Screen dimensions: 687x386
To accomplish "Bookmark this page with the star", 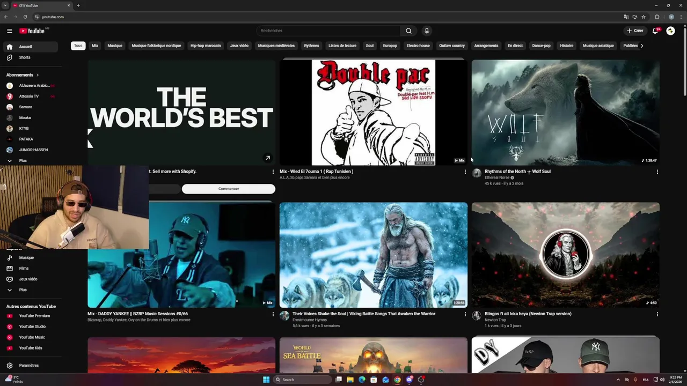I will [643, 17].
